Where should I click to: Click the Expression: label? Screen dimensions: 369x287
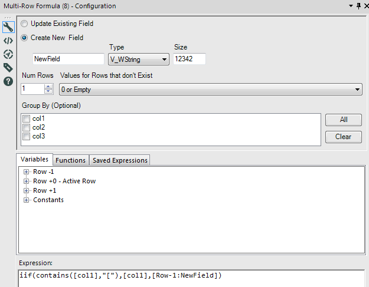point(36,263)
